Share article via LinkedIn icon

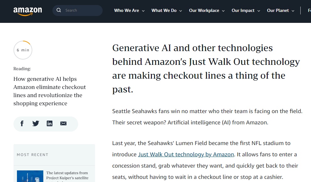[x=50, y=123]
